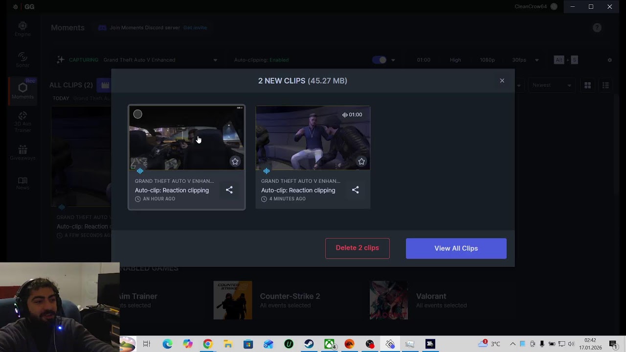Click View All Clips button
This screenshot has width=626, height=352.
456,248
